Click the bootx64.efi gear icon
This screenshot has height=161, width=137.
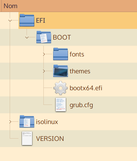point(61,88)
